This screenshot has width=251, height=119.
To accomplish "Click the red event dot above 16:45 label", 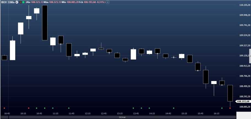I will click(4, 108).
